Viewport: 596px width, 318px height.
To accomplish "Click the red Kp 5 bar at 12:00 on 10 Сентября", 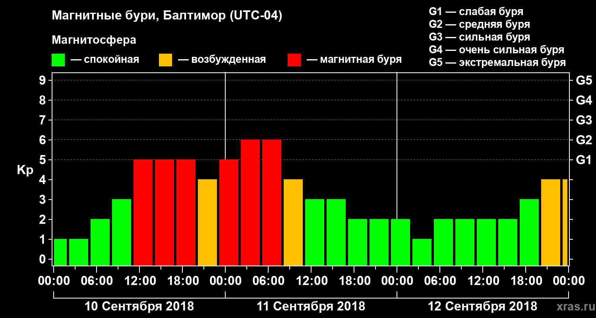I will click(143, 212).
